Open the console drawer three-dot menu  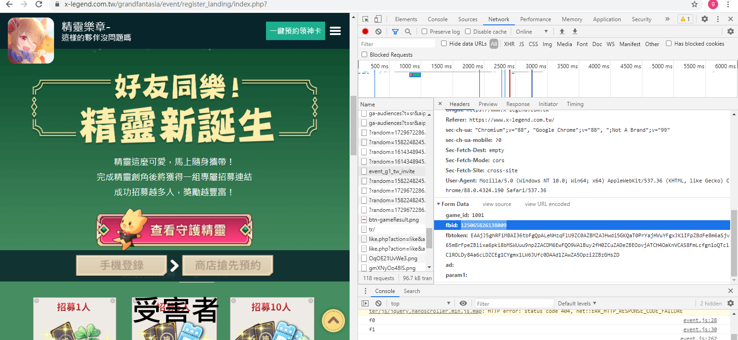(x=365, y=291)
